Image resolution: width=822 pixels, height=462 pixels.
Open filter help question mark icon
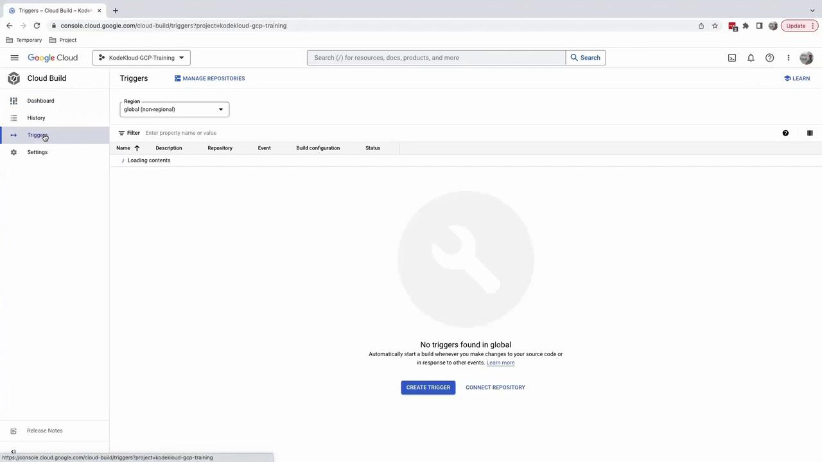point(785,133)
